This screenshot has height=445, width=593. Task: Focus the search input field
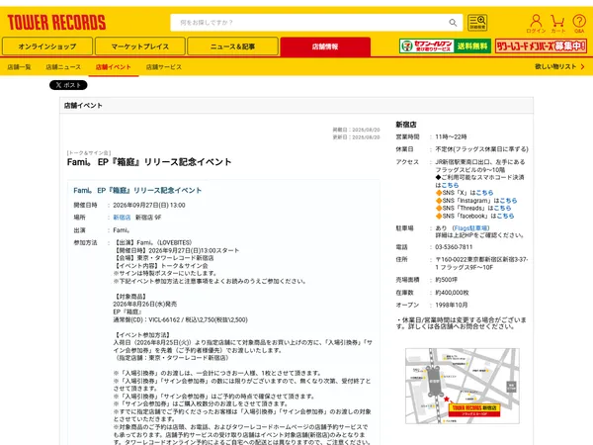coord(310,23)
